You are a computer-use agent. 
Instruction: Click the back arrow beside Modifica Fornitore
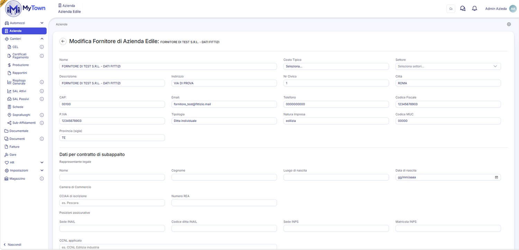click(x=63, y=41)
